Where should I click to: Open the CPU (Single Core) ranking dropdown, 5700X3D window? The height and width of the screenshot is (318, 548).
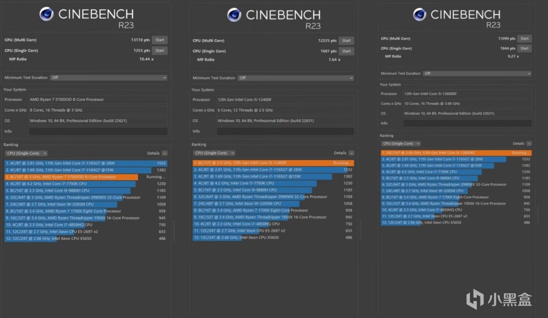tap(26, 153)
